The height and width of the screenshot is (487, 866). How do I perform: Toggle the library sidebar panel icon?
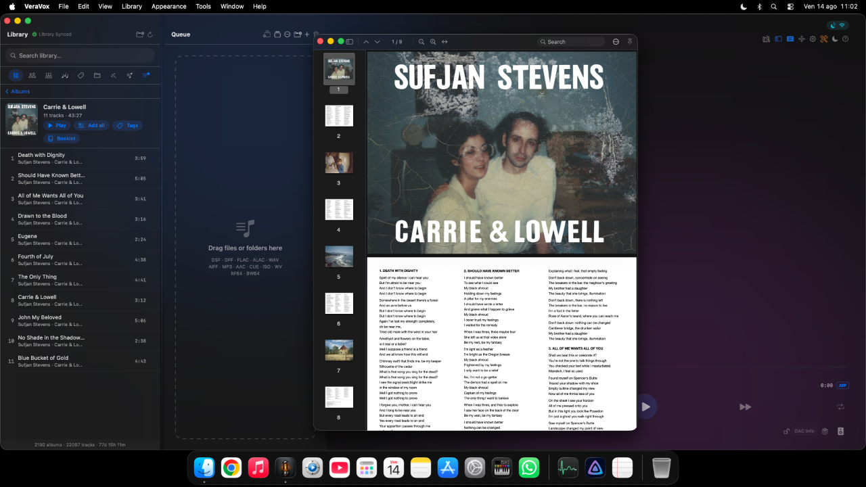pos(778,39)
